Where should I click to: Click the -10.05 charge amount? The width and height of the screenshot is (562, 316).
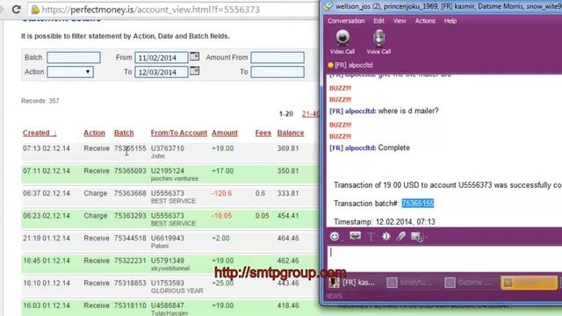tap(222, 216)
